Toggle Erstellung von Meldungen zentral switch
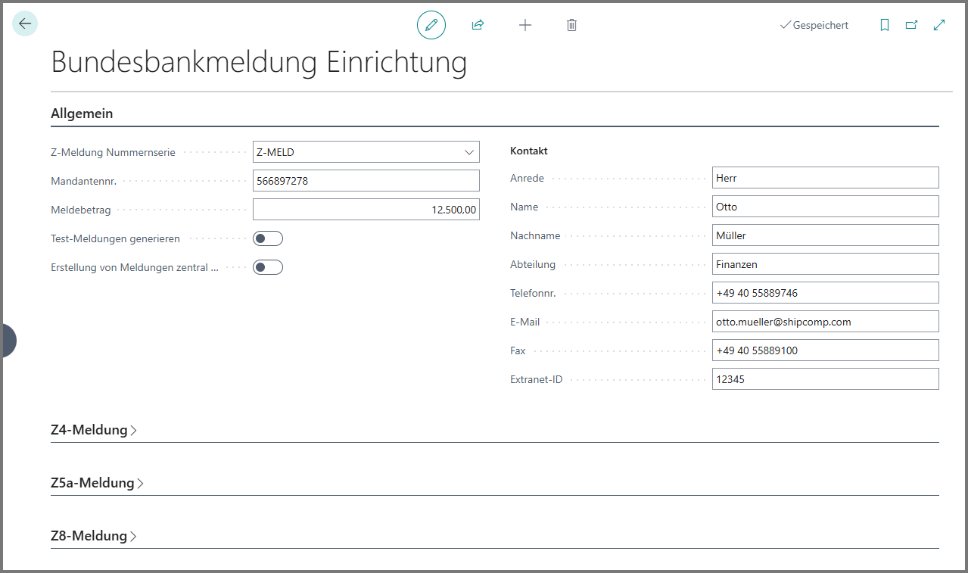 tap(268, 267)
